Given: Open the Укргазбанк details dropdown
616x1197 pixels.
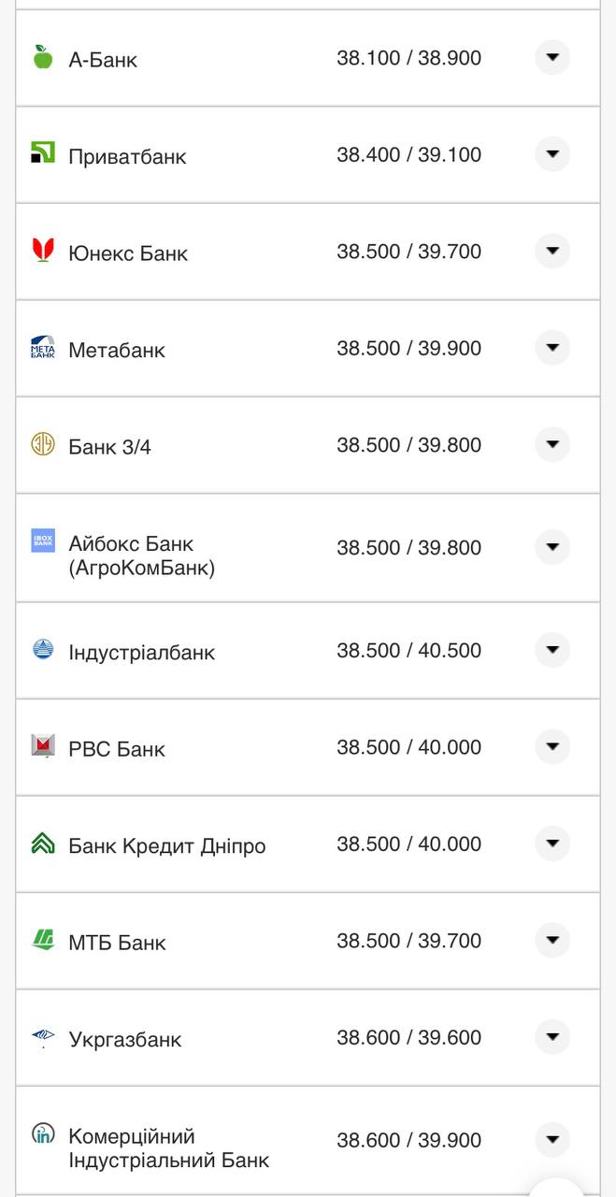Looking at the screenshot, I should pyautogui.click(x=552, y=1037).
